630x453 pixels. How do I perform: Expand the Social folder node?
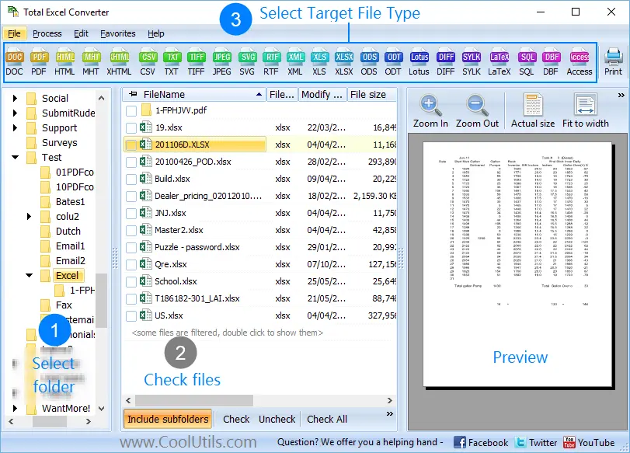coord(16,97)
